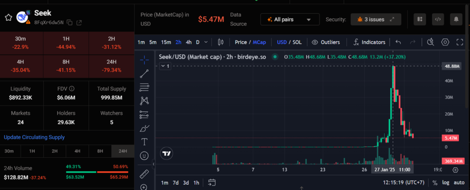Select the forecasting position tool
The height and width of the screenshot is (190, 470).
(144, 114)
